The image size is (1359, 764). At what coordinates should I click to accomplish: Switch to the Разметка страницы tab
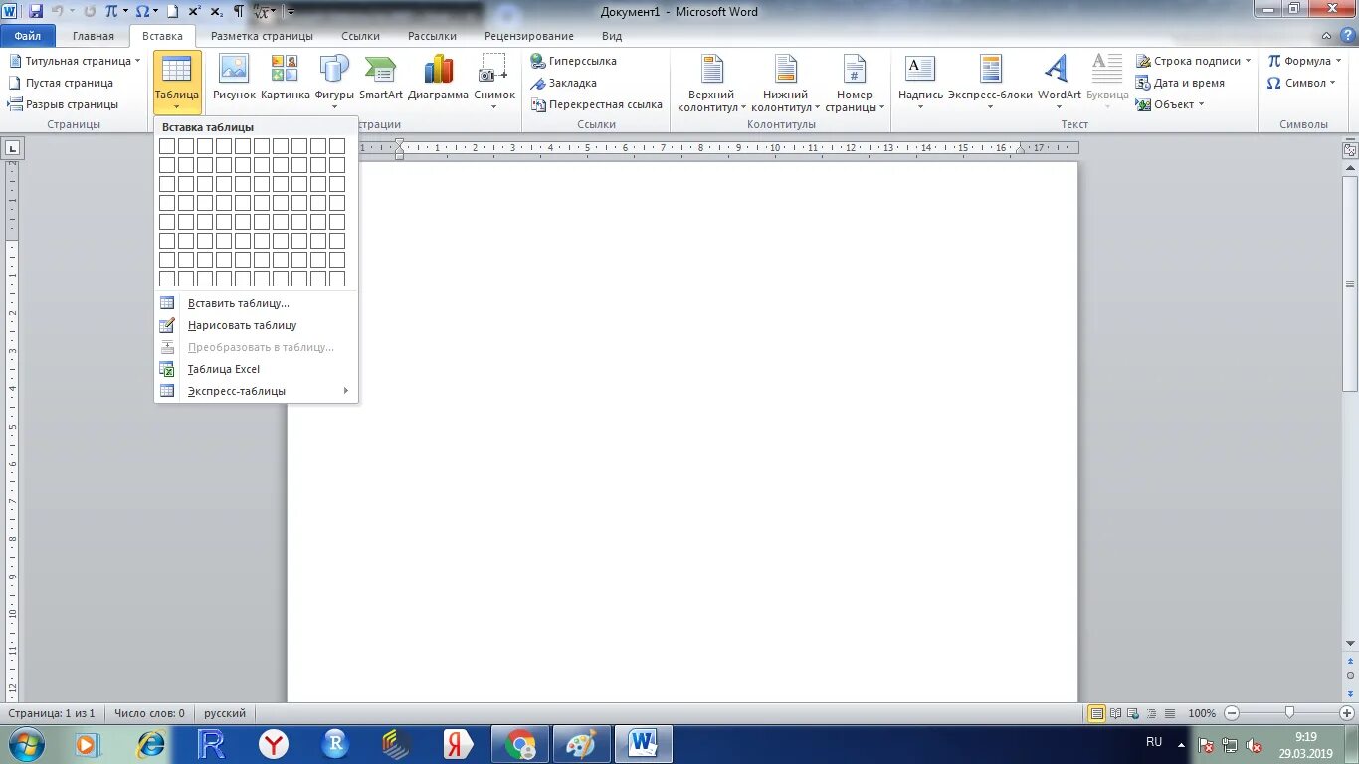pos(262,36)
